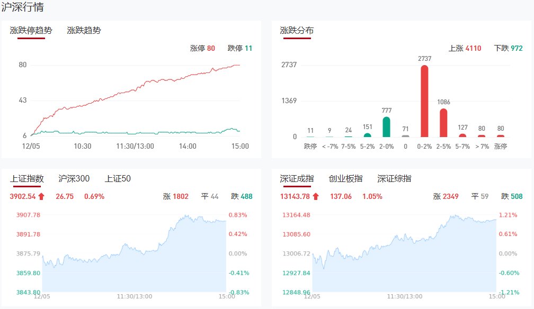
Task: Show the 上证50 index chart
Action: (118, 179)
